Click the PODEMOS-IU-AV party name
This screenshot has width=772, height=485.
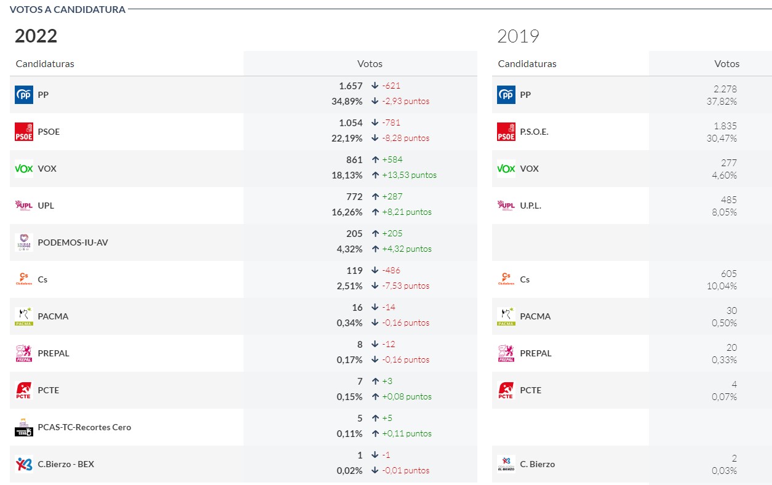tap(73, 242)
